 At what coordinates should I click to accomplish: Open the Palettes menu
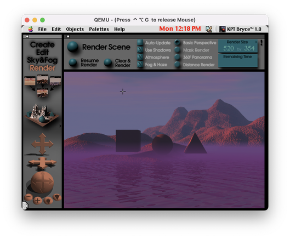(99, 29)
